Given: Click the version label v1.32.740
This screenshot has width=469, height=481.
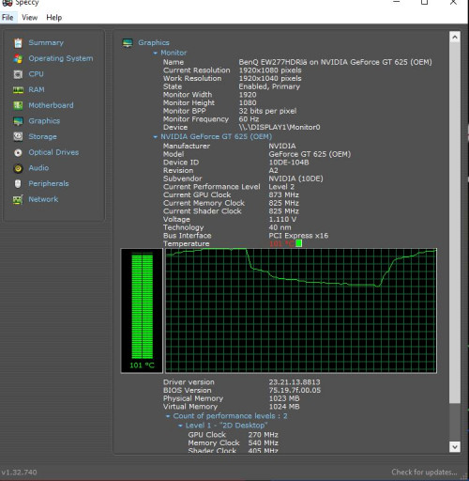Looking at the screenshot, I should coord(19,472).
